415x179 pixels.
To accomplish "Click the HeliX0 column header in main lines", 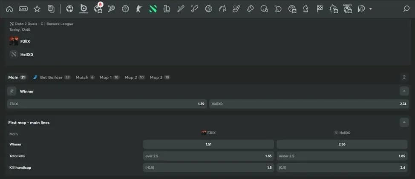I will click(342, 133).
